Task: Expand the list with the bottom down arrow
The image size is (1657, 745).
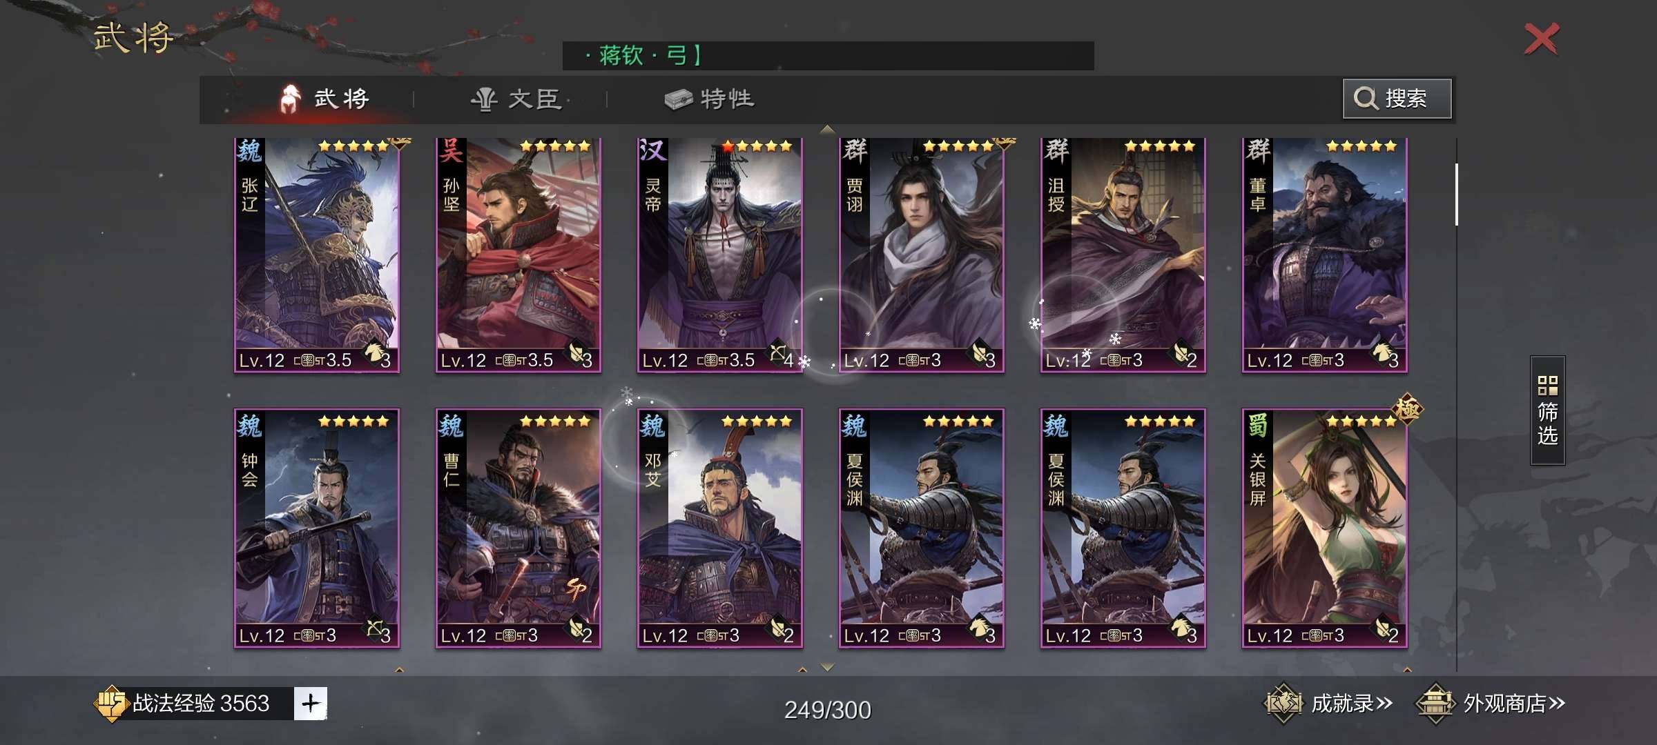Action: (x=827, y=667)
